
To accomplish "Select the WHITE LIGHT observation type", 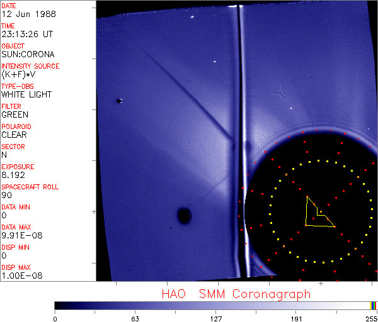I will point(26,95).
